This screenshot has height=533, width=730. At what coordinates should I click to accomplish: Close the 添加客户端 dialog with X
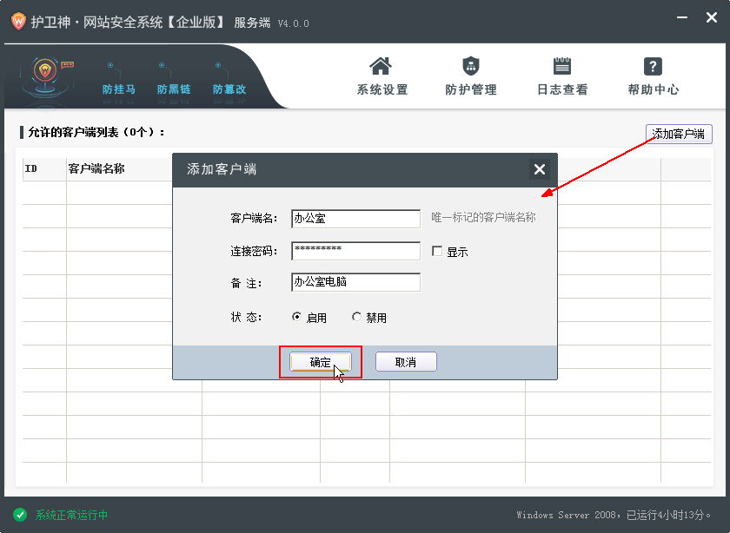pos(540,169)
